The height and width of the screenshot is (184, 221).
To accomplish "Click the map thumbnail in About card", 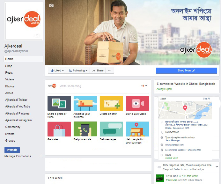I will (x=185, y=110).
